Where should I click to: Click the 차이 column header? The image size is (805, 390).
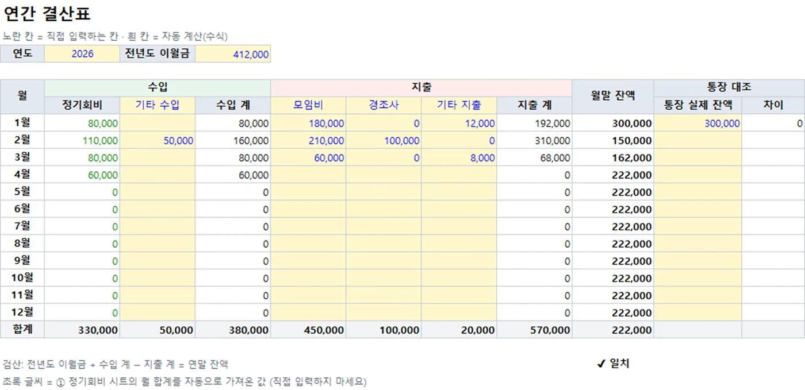click(773, 105)
